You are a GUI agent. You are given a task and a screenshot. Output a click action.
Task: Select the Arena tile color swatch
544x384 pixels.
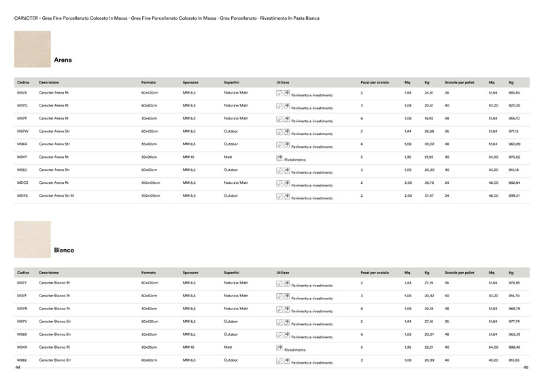[x=32, y=49]
